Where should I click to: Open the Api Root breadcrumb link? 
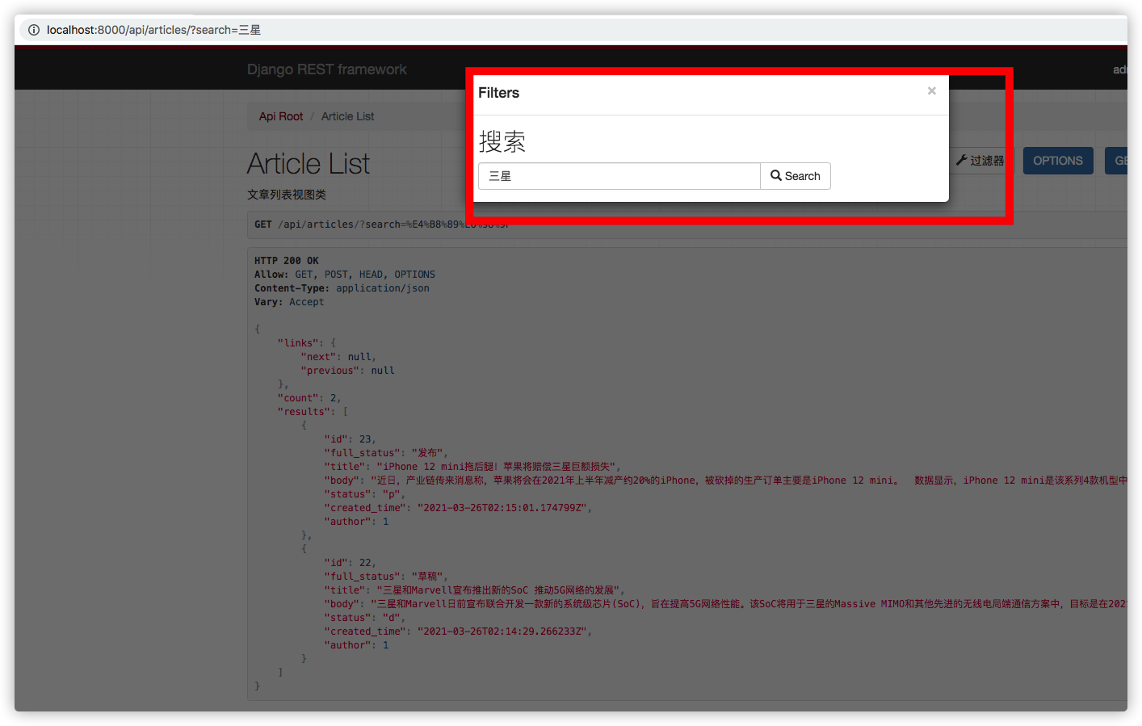(x=280, y=116)
